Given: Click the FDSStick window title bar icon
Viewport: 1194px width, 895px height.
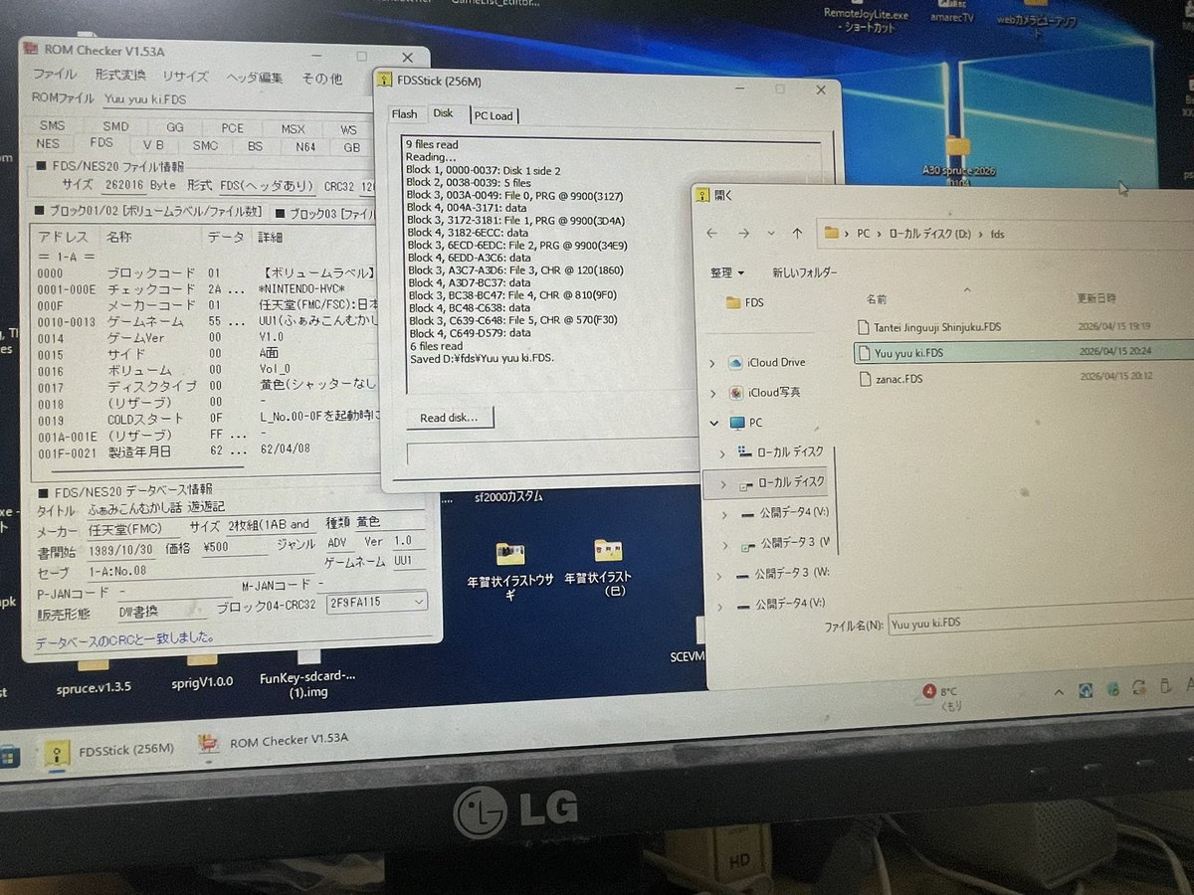Looking at the screenshot, I should click(x=385, y=80).
